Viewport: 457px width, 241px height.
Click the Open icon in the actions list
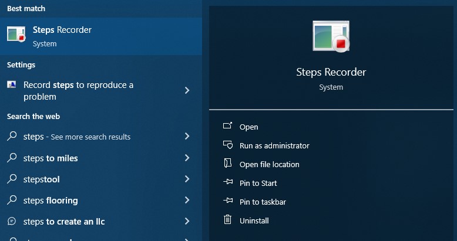click(x=228, y=127)
